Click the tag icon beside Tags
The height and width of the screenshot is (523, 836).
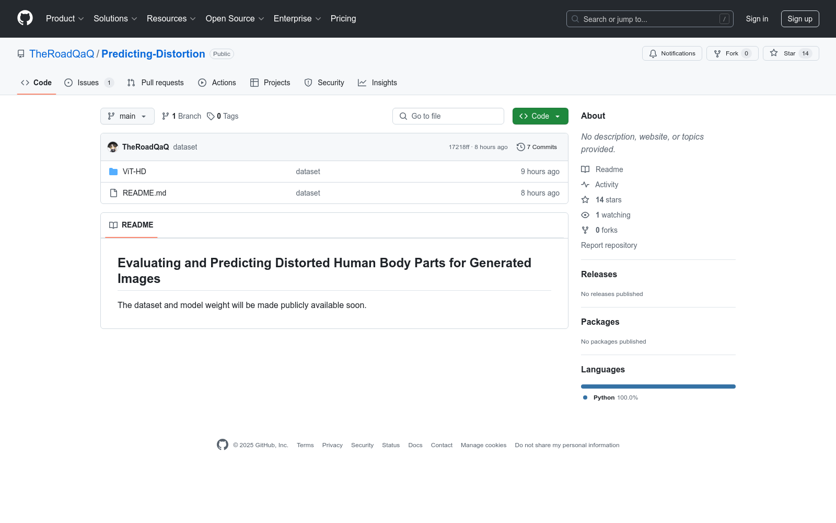tap(211, 116)
